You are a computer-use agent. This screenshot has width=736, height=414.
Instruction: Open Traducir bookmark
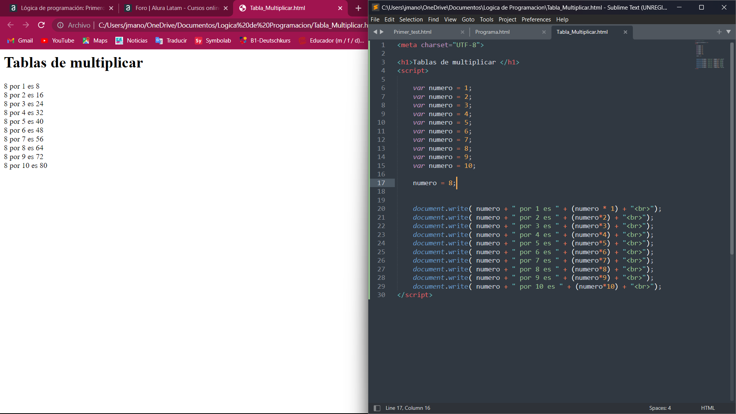(171, 41)
